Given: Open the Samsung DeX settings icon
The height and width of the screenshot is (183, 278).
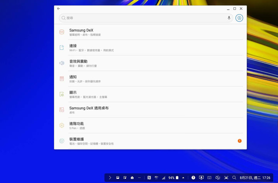Looking at the screenshot, I should point(62,32).
